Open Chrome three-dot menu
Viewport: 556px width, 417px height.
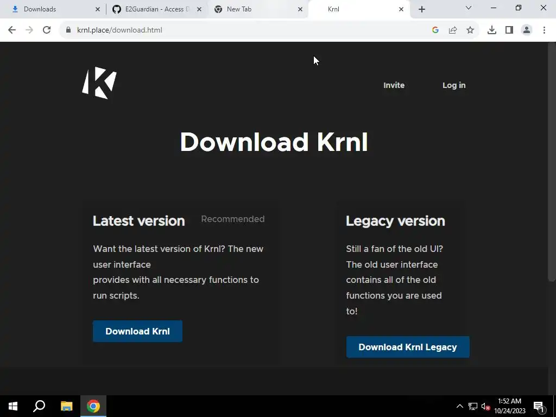point(544,30)
